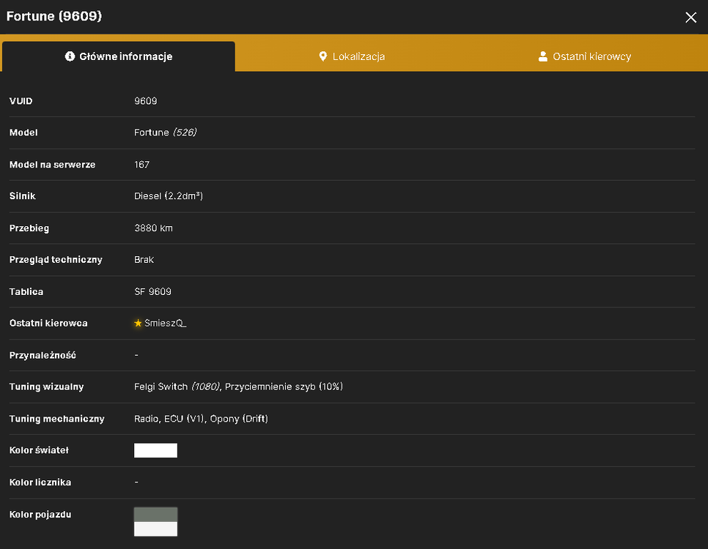Click the server model value 167
Image resolution: width=708 pixels, height=549 pixels.
pyautogui.click(x=141, y=165)
